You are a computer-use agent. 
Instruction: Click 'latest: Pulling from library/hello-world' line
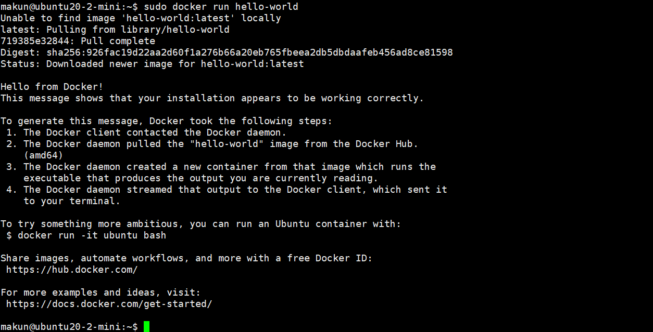tap(115, 30)
